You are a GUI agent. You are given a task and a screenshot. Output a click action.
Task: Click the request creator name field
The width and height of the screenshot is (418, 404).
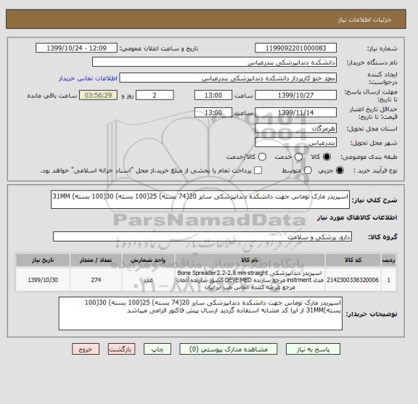(x=228, y=78)
